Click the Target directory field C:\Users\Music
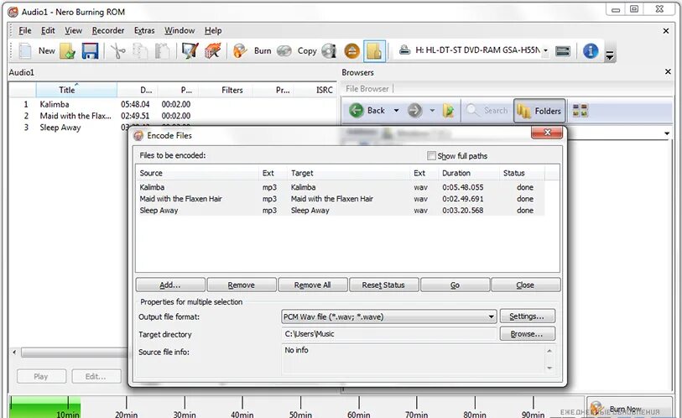The image size is (682, 418). point(389,334)
